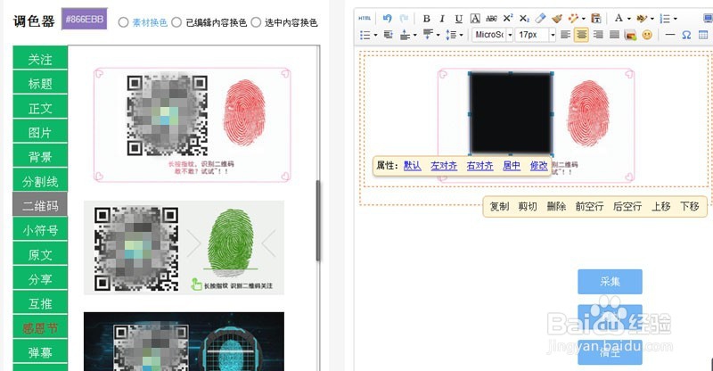Justify the text on both sides
This screenshot has height=371, width=713.
pos(614,35)
